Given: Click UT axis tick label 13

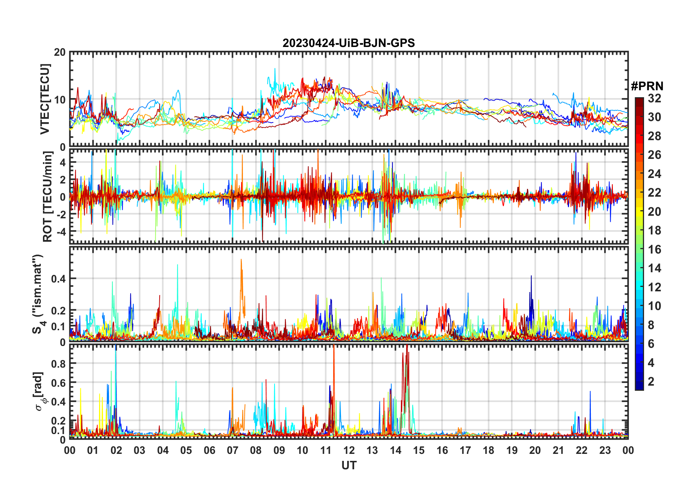Looking at the screenshot, I should click(372, 450).
